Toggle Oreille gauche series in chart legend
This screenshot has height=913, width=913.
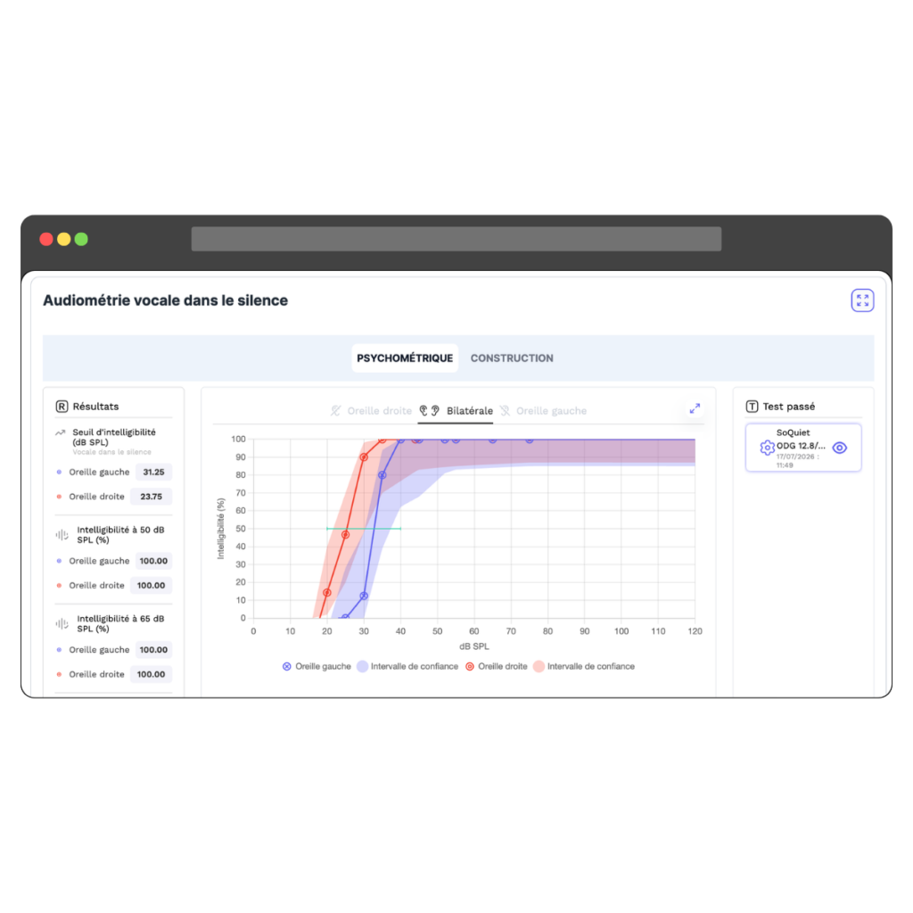pyautogui.click(x=317, y=666)
